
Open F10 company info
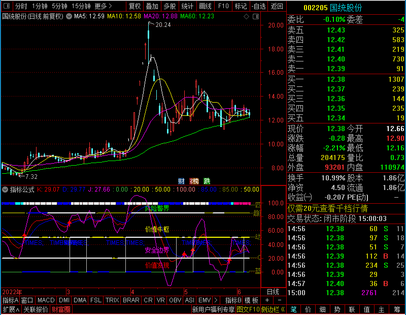coord(223,6)
